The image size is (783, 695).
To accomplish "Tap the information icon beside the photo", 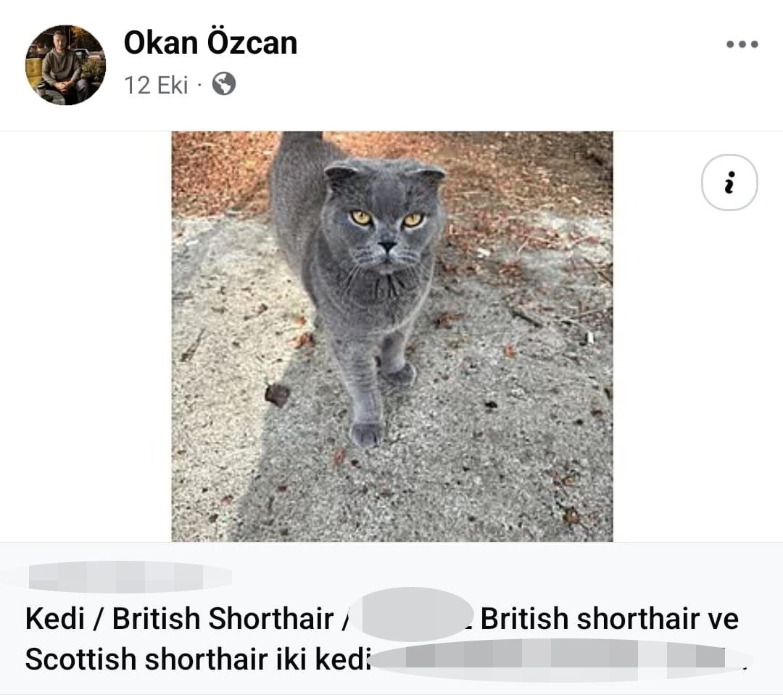I will tap(728, 183).
